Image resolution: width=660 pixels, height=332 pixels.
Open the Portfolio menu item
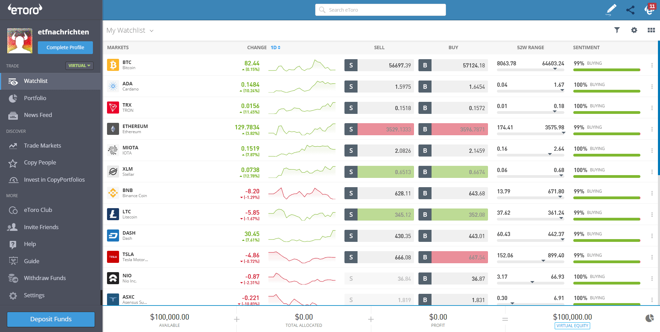51,98
